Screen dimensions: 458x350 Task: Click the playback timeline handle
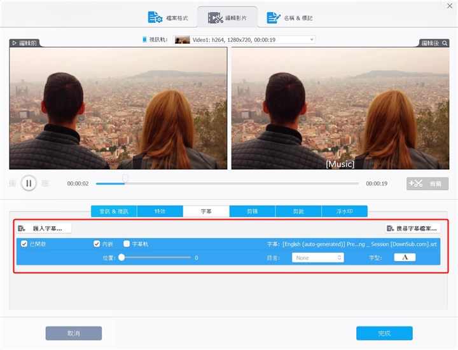[125, 178]
